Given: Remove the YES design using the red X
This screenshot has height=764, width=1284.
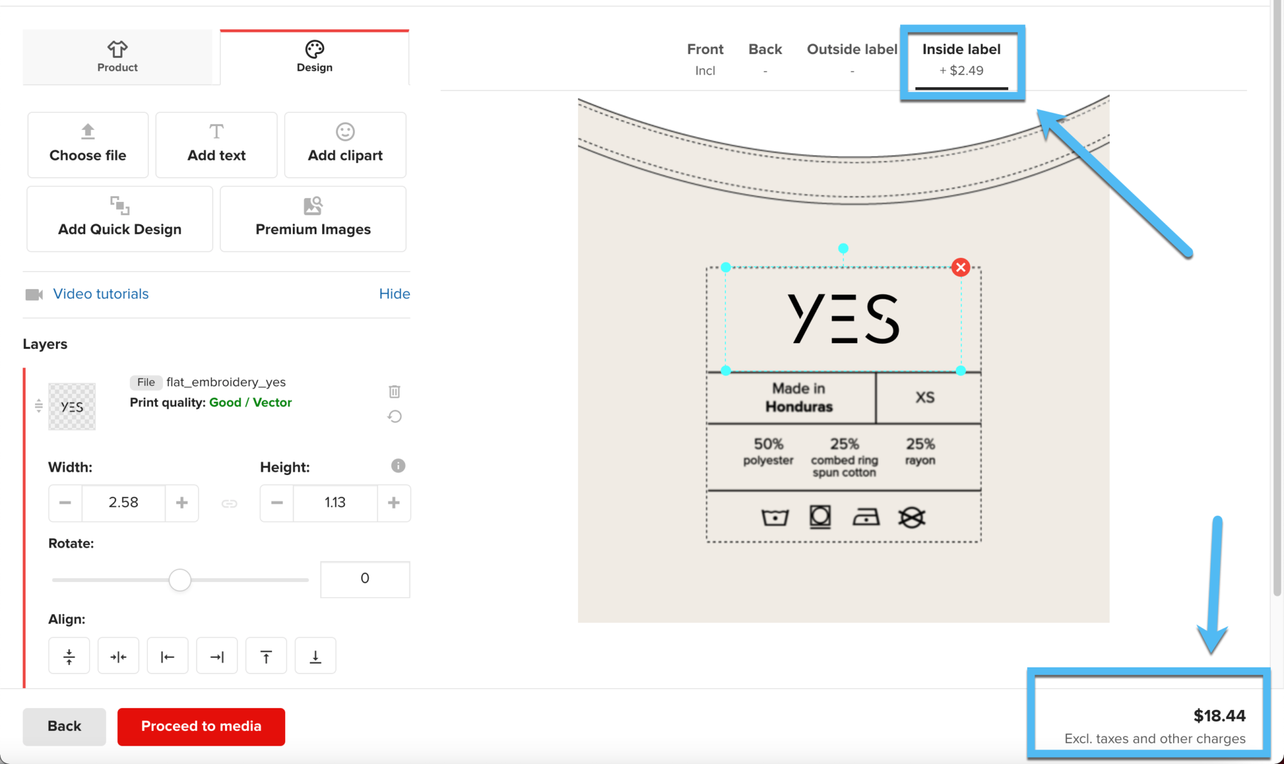Looking at the screenshot, I should (960, 267).
